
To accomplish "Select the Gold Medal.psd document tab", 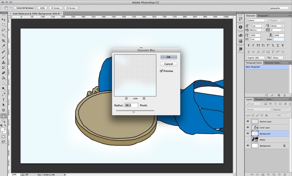I will click(x=37, y=14).
